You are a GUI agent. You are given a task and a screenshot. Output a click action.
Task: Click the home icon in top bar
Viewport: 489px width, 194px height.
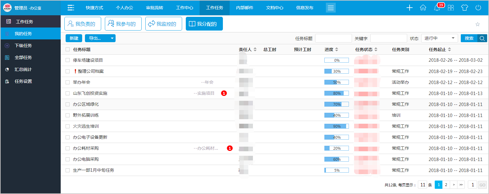[x=423, y=8]
